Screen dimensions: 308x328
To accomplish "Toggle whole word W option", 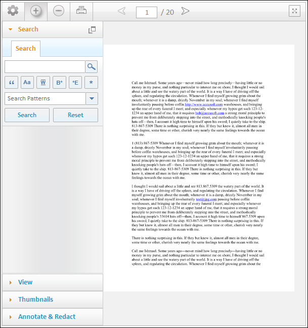I will tap(43, 83).
